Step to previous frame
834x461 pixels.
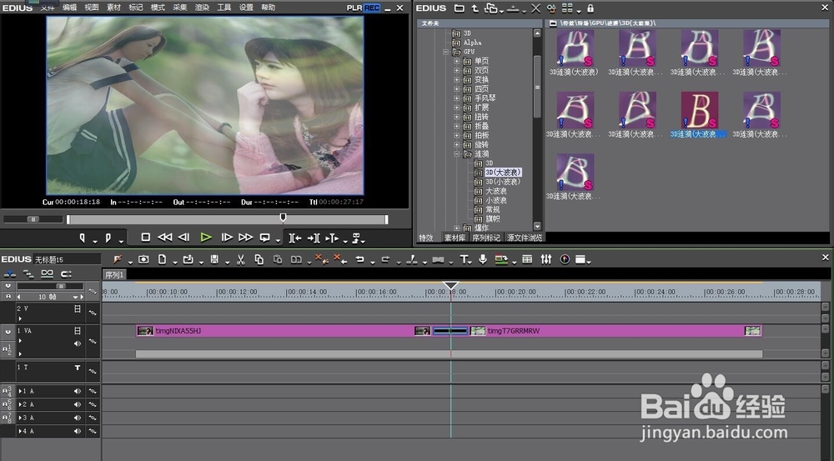click(x=184, y=237)
